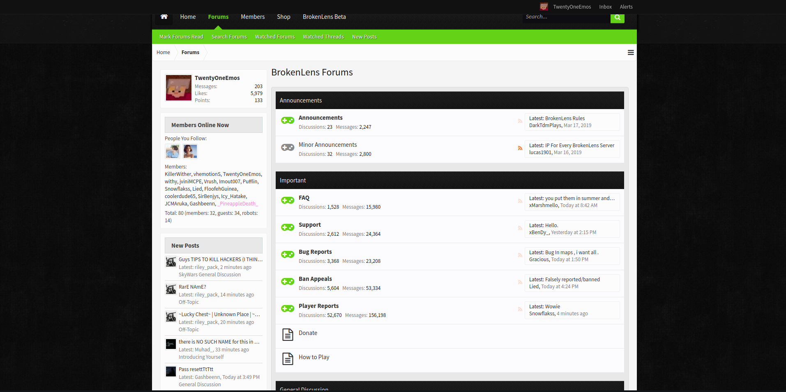Click the Home breadcrumb

click(x=163, y=52)
